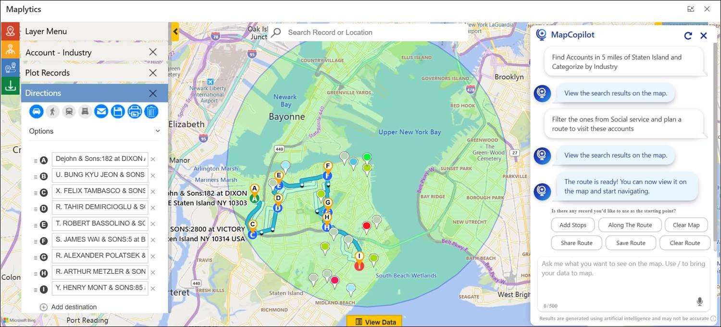This screenshot has width=721, height=327.
Task: Delete the route using the trash icon
Action: 151,111
